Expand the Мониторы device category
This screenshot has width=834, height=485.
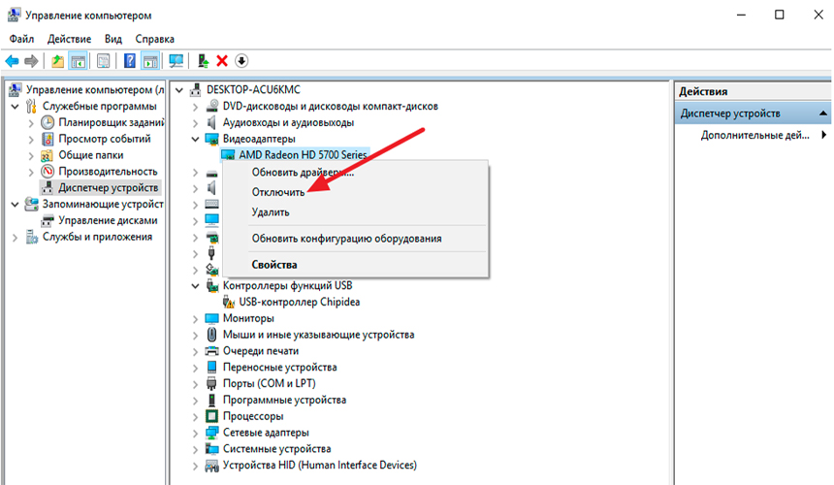[x=195, y=319]
